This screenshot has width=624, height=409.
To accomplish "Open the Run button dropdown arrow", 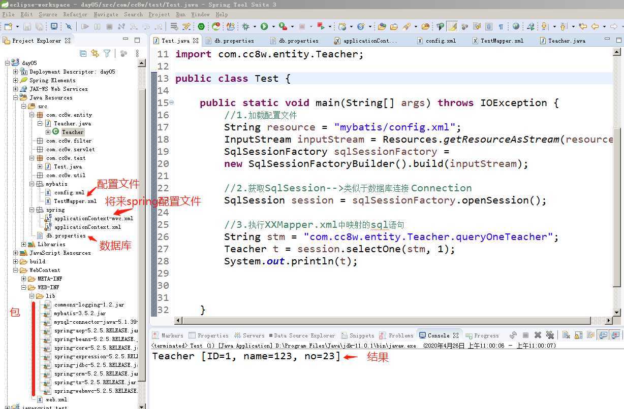I will [x=273, y=26].
